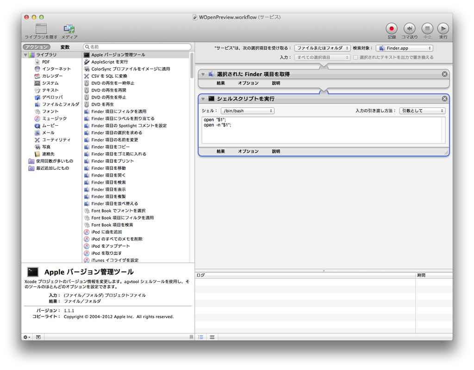Open the ファイルまたはフォルダ input type dropdown

tap(322, 48)
